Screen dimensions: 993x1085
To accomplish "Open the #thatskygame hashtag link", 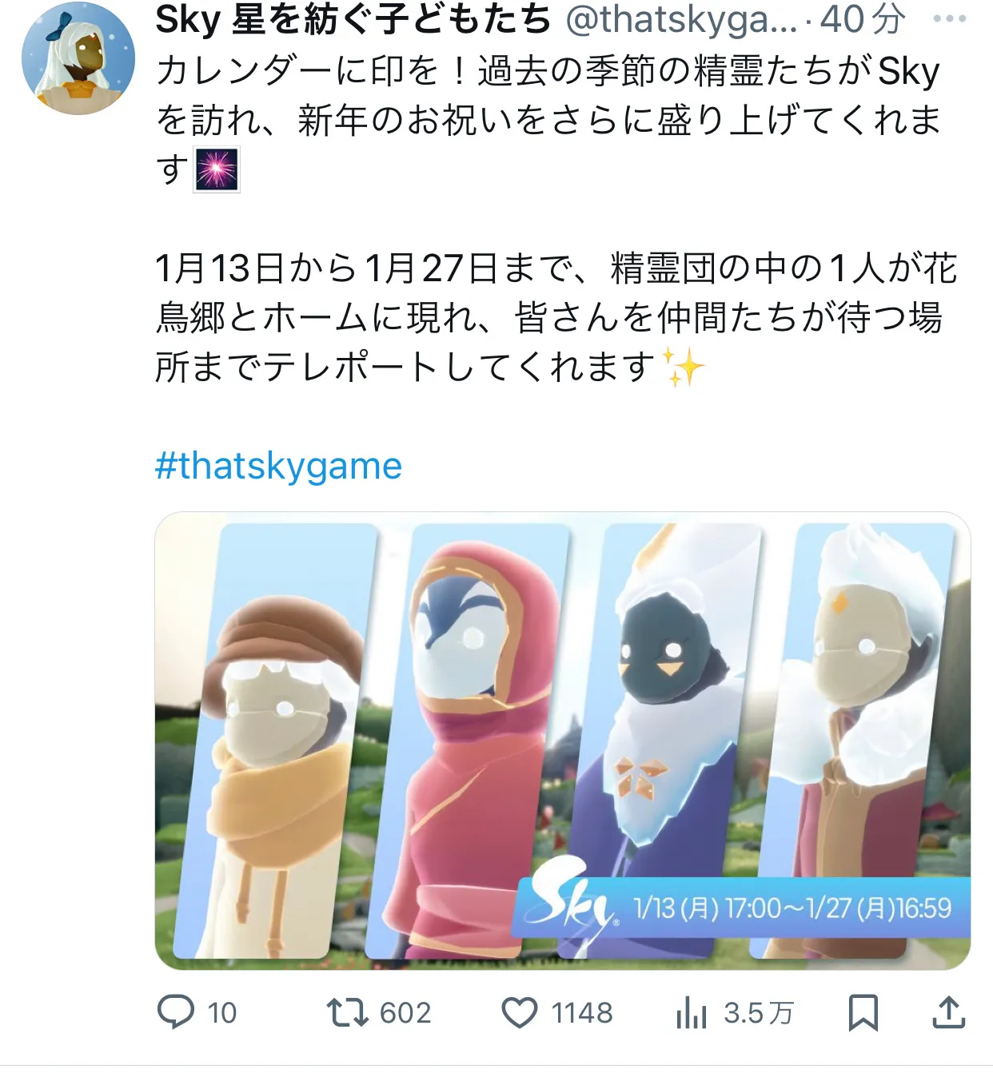I will pos(278,466).
